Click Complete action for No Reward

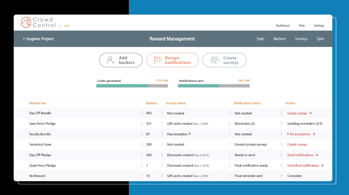click(294, 176)
